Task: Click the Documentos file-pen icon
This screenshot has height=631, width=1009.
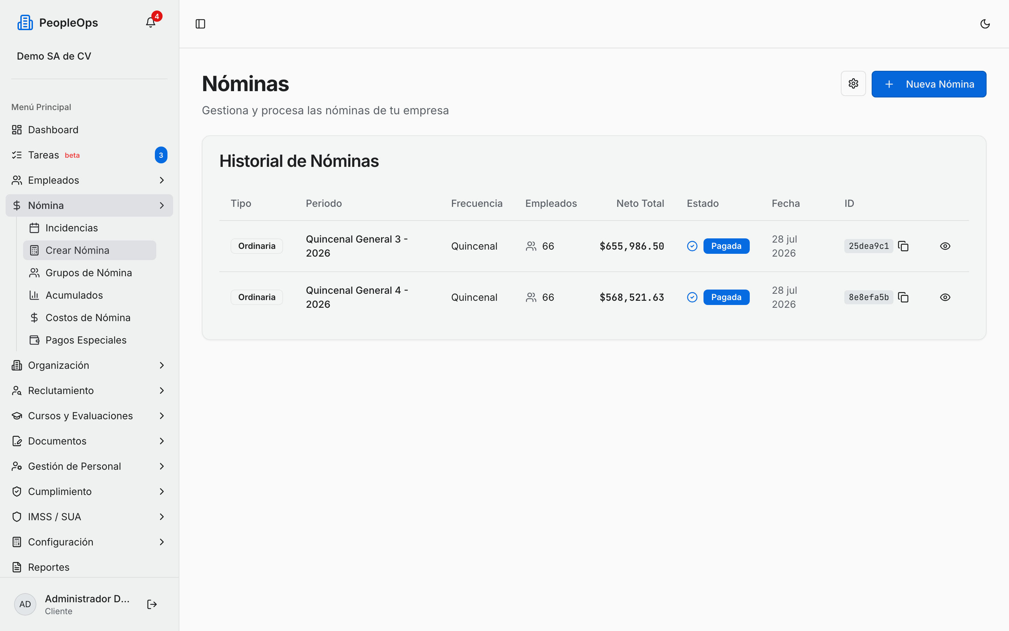Action: point(17,441)
